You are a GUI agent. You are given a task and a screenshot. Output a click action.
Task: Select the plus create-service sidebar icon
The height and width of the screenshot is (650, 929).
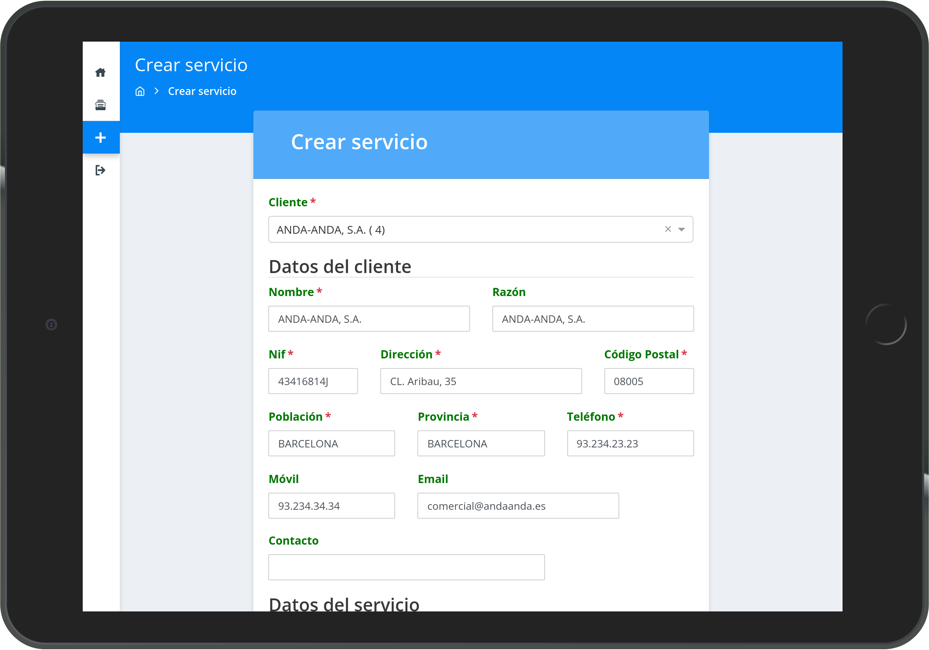(x=100, y=138)
